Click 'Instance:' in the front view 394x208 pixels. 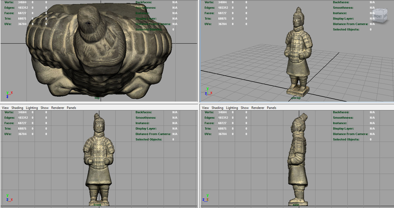142,123
